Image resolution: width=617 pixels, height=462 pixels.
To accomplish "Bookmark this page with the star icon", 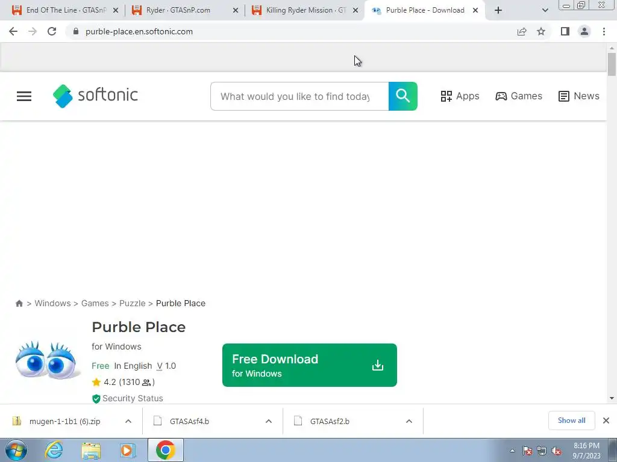I will click(541, 31).
